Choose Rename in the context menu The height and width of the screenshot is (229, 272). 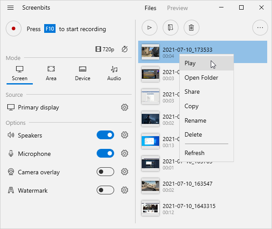tap(206, 120)
